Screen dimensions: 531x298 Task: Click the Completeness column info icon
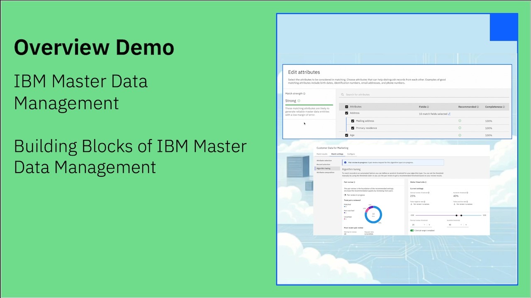tap(504, 107)
